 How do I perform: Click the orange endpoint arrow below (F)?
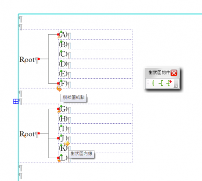[x=59, y=89]
